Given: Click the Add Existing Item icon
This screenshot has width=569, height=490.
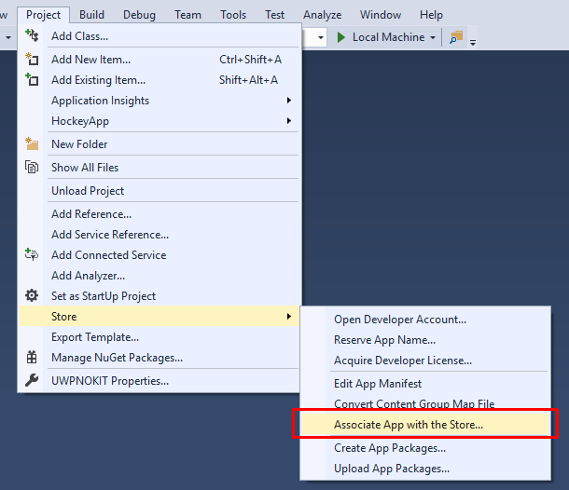Looking at the screenshot, I should [x=32, y=79].
